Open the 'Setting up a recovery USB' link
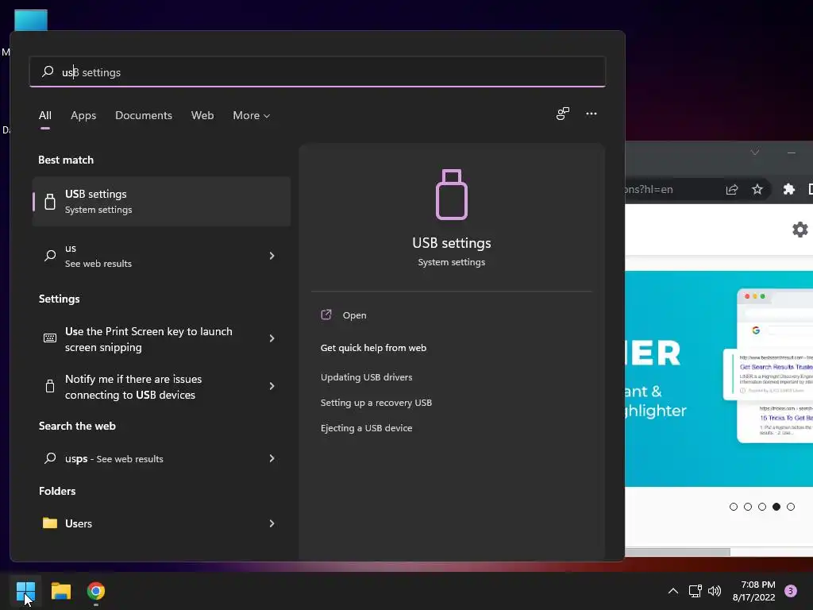The height and width of the screenshot is (610, 813). click(x=376, y=403)
